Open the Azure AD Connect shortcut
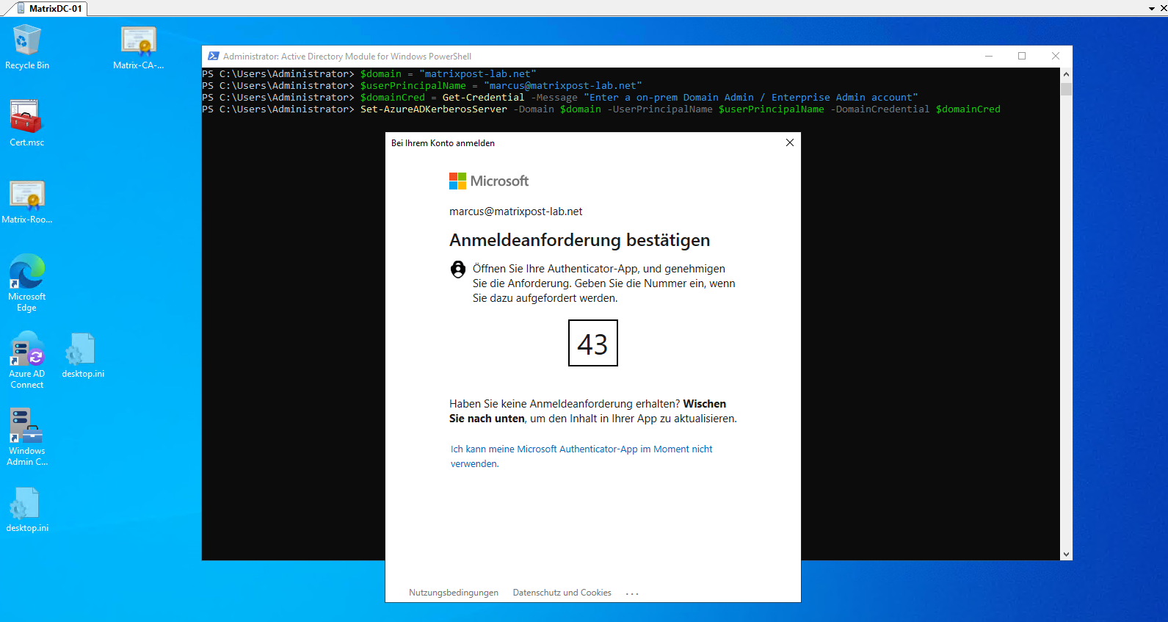This screenshot has width=1168, height=622. [27, 360]
